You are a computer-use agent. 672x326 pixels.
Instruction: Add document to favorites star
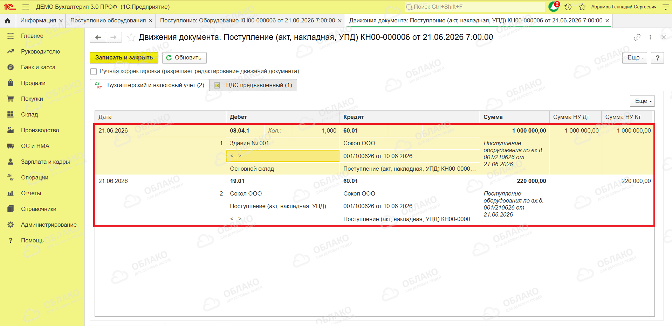tap(131, 37)
